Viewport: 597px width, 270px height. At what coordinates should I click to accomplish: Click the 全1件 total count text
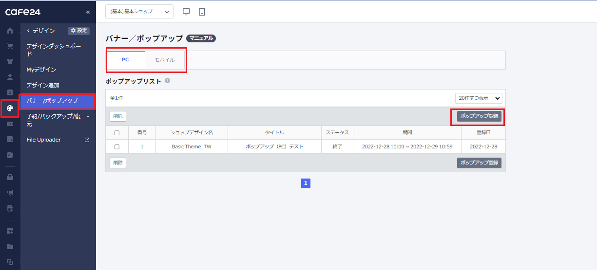tap(116, 98)
